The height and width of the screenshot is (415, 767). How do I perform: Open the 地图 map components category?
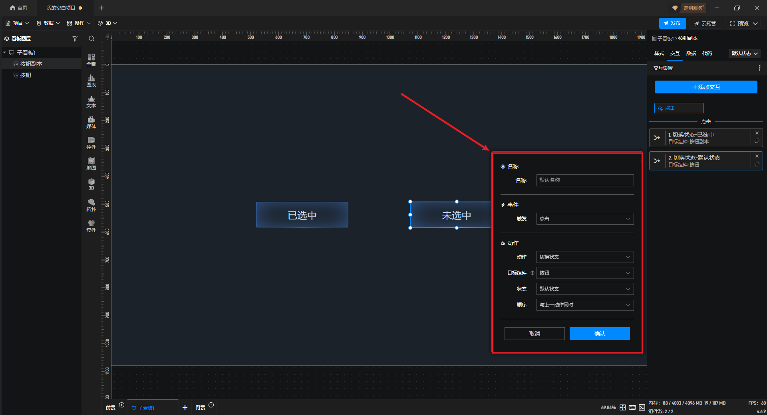click(x=91, y=164)
